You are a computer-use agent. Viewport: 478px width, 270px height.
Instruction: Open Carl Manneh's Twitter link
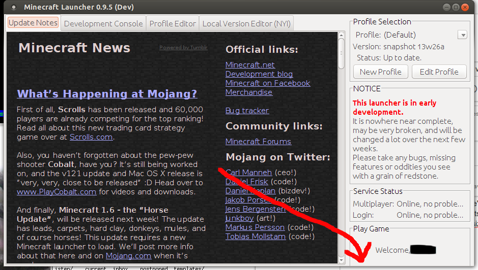coord(249,173)
